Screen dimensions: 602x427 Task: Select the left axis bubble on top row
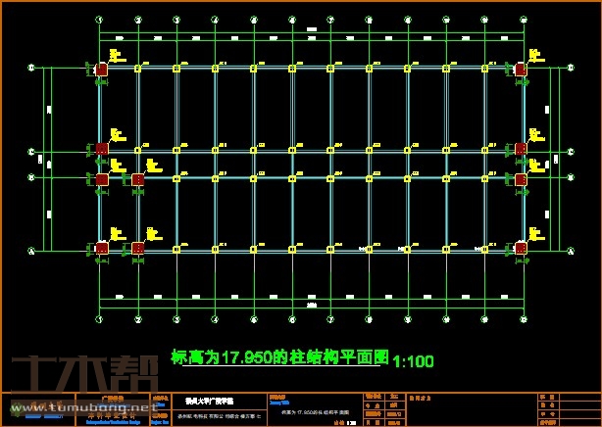(31, 69)
